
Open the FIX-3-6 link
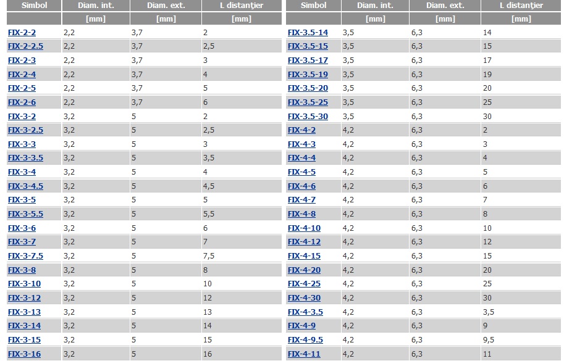tap(22, 228)
